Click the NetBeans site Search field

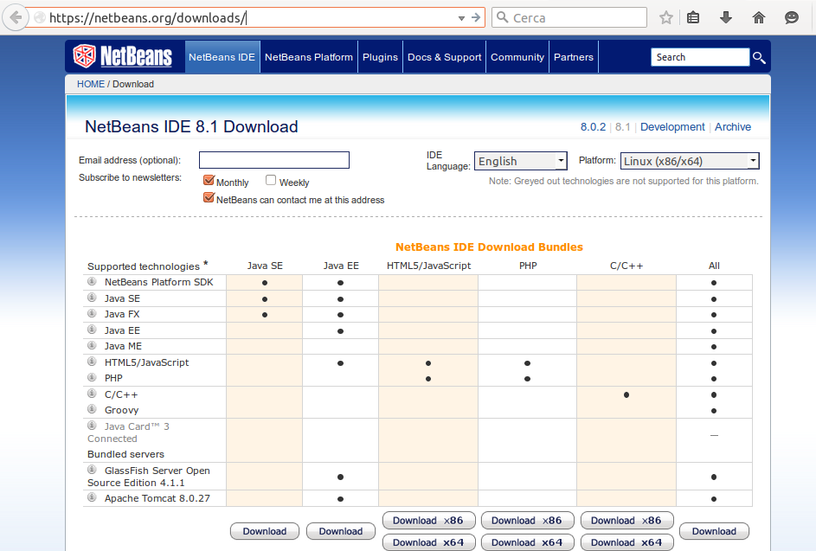coord(700,57)
